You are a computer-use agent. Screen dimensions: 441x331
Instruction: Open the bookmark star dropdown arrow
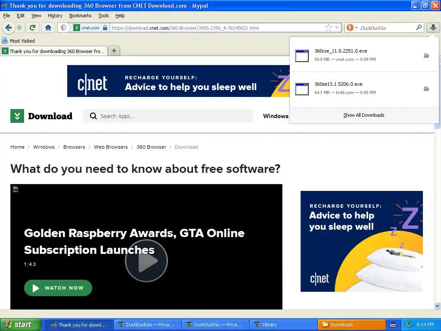click(337, 28)
